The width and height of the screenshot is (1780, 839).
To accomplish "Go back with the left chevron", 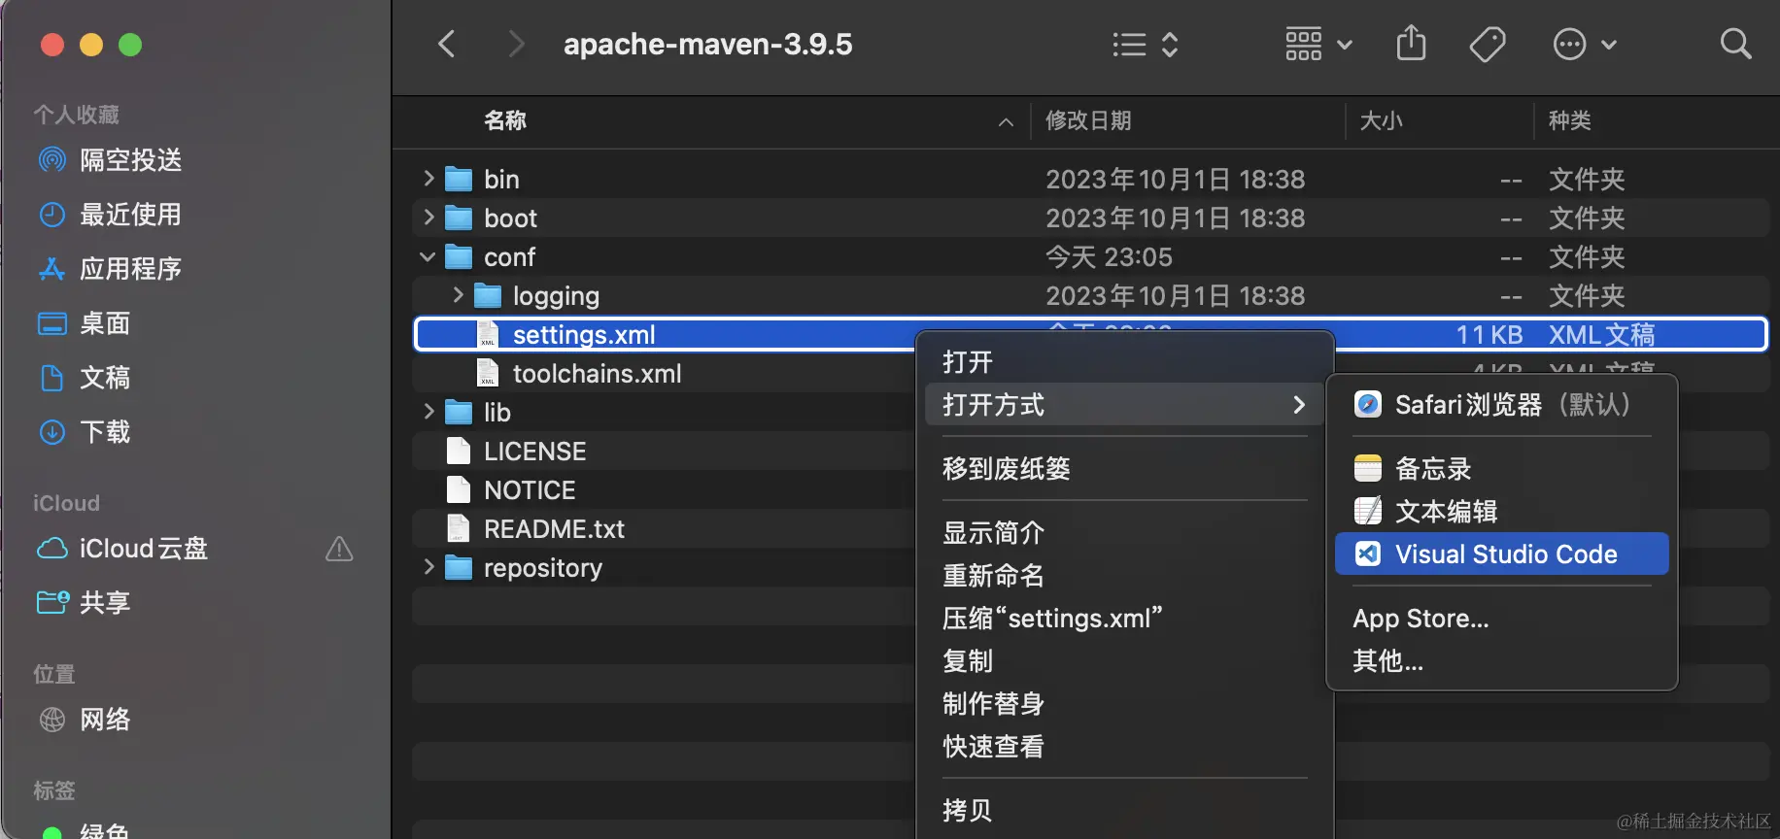I will [x=446, y=44].
